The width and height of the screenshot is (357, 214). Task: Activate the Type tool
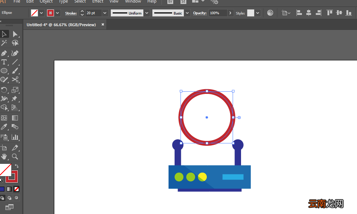click(4, 62)
